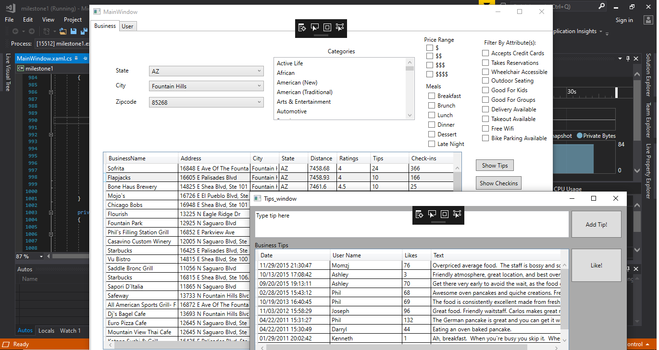Open Diagnostic Tools window options dropdown arrow
Viewport: 659px width, 350px height.
[x=620, y=59]
